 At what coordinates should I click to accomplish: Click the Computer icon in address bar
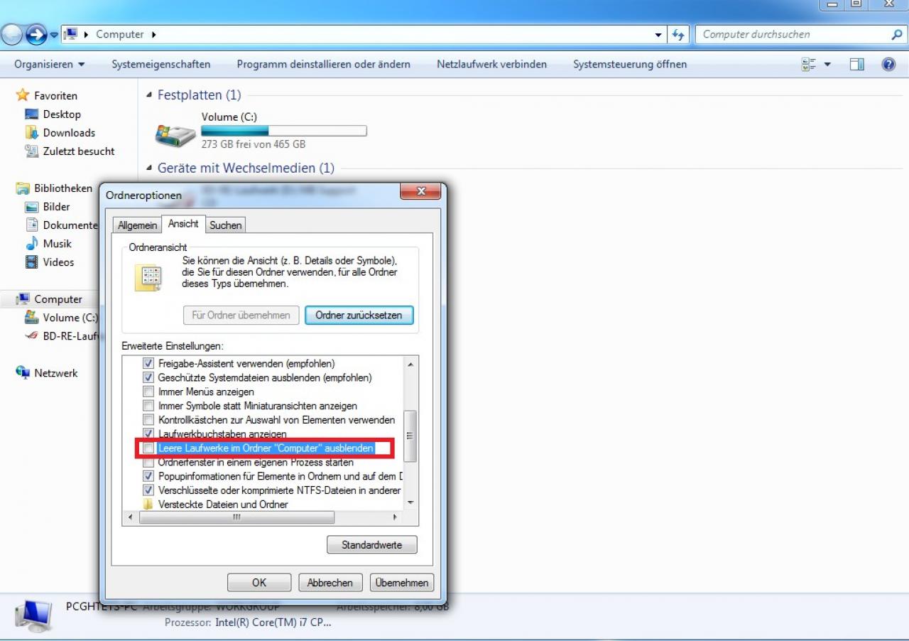coord(70,34)
